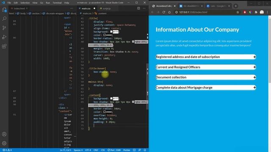Open the browser Extensions puzzle icon
This screenshot has height=152, width=271.
pyautogui.click(x=256, y=12)
